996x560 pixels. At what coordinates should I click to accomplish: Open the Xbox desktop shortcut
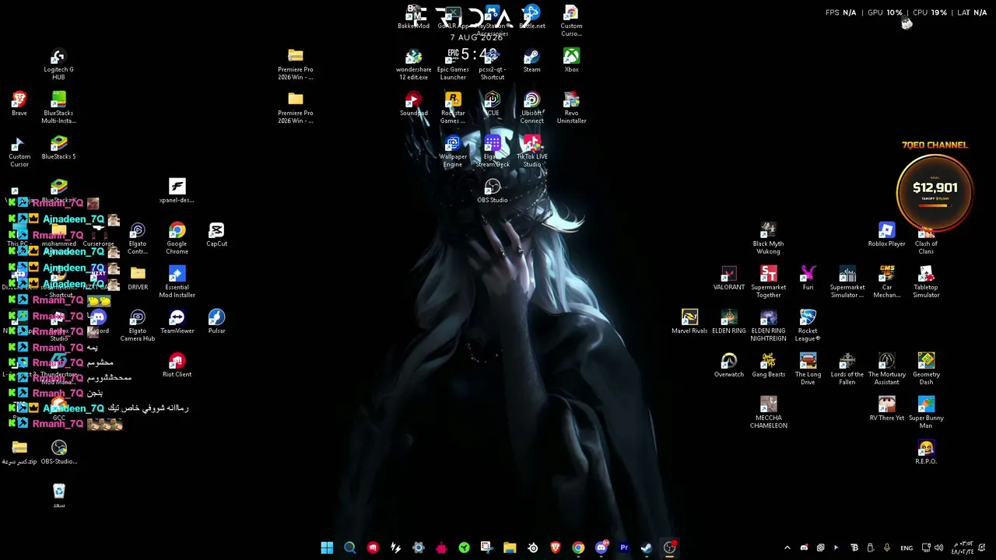coord(571,61)
